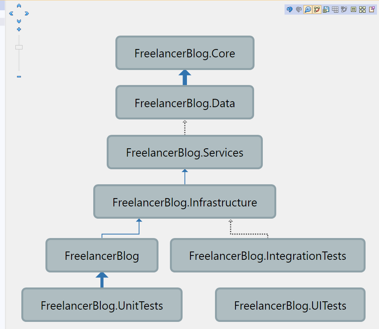379x329 pixels.
Task: Select the FreelancerBlog.UnitTests node
Action: [x=102, y=305]
